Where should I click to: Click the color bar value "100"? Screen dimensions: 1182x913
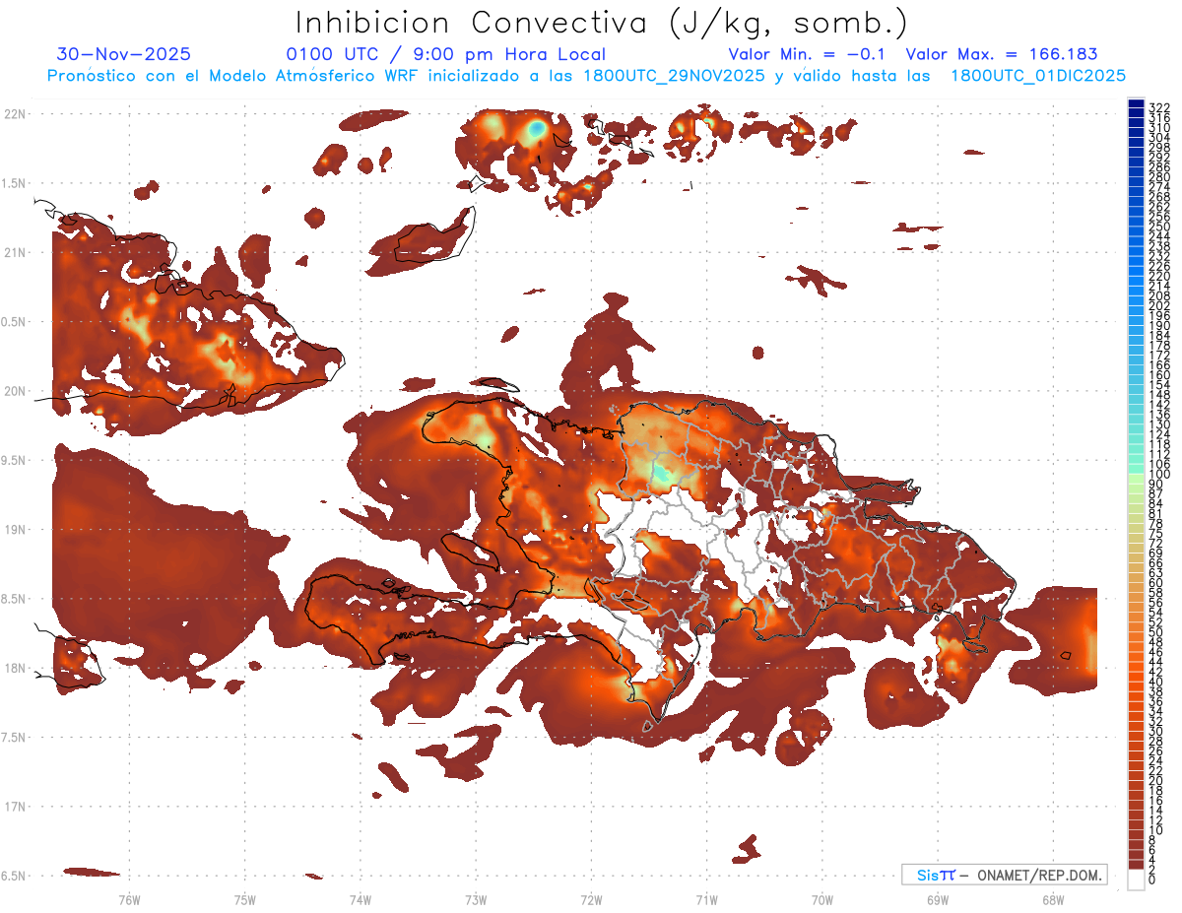[x=1158, y=474]
